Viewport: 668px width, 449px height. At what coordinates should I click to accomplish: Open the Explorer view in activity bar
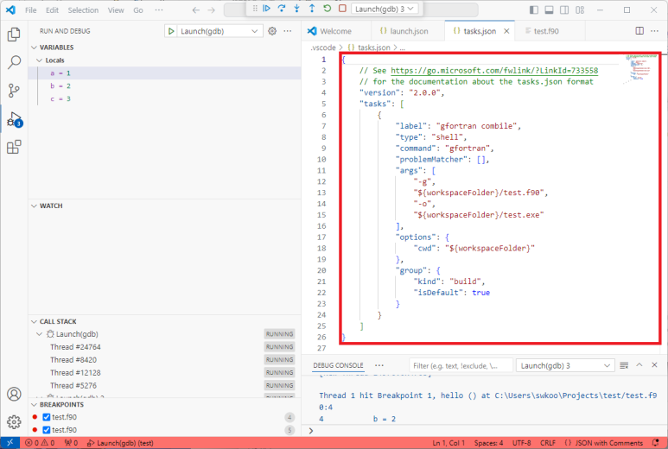point(14,35)
